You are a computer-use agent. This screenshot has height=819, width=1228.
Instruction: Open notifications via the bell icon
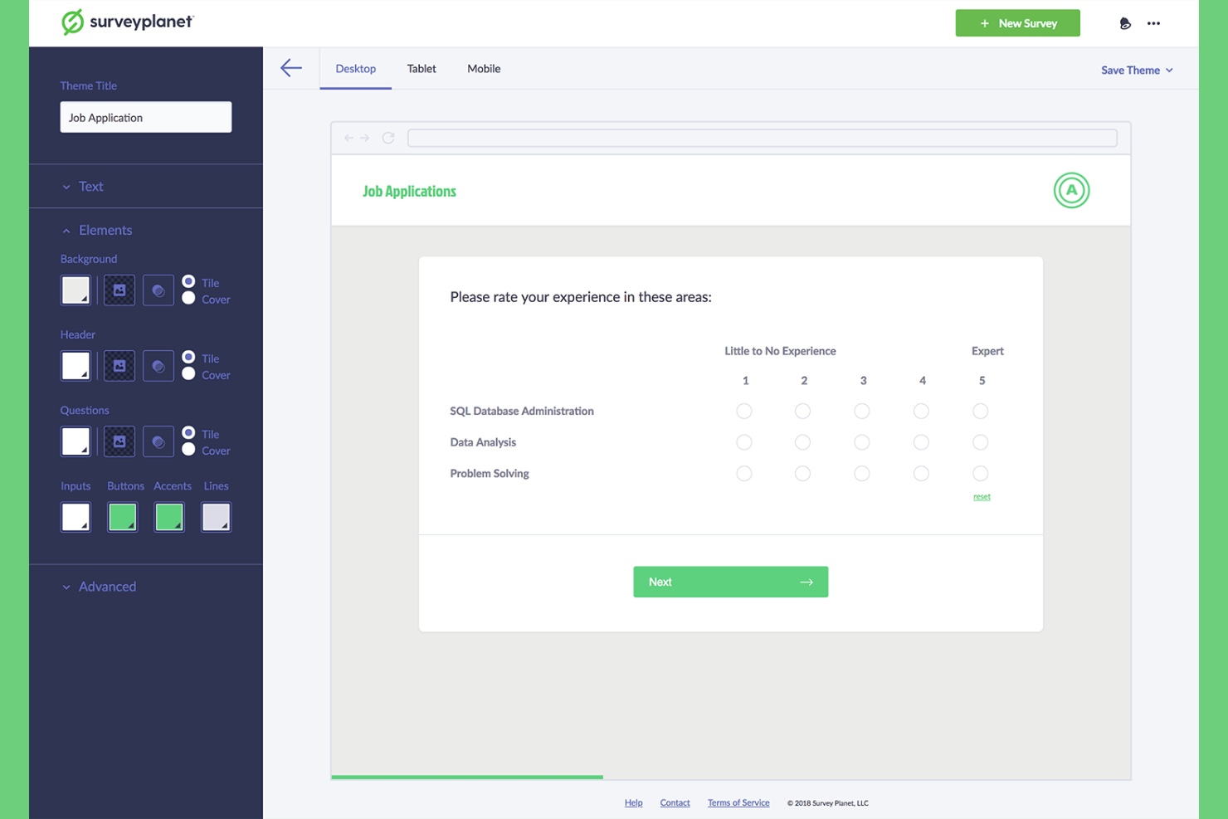1125,23
